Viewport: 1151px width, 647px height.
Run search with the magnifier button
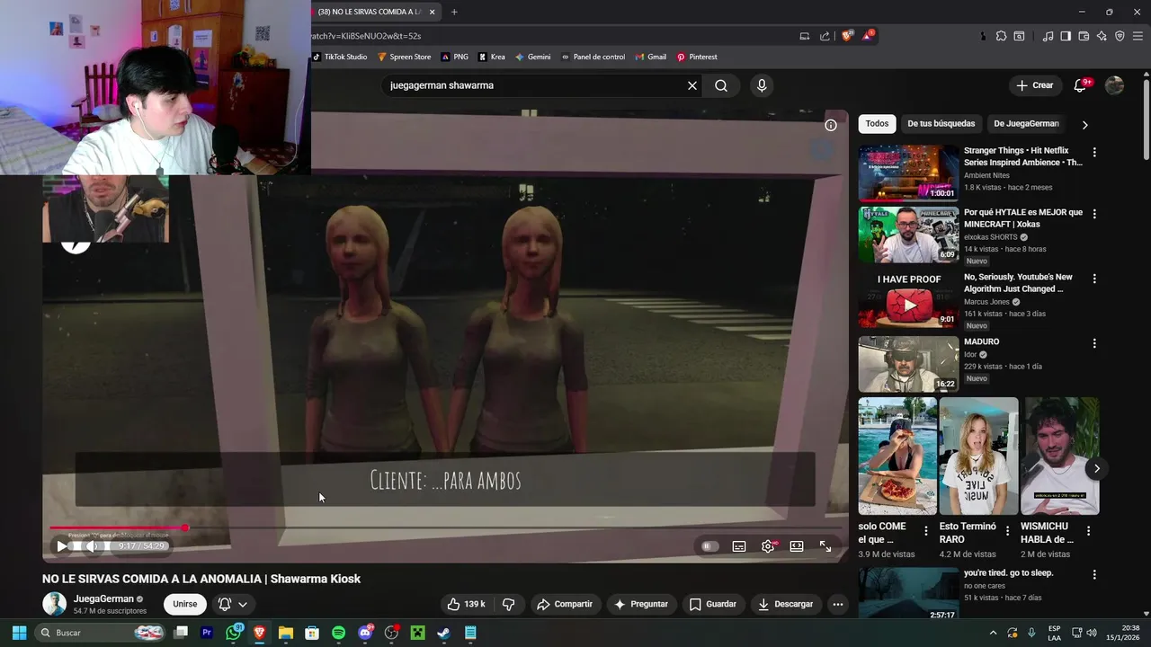click(x=721, y=85)
